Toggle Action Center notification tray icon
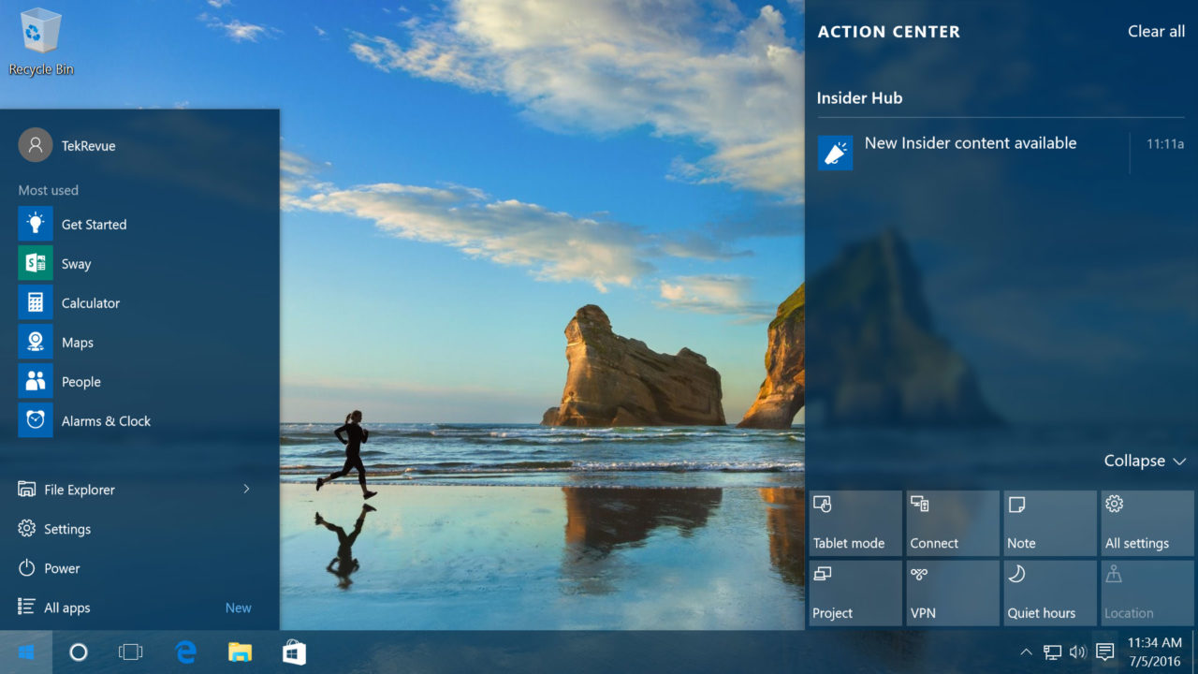This screenshot has width=1198, height=674. [x=1104, y=652]
